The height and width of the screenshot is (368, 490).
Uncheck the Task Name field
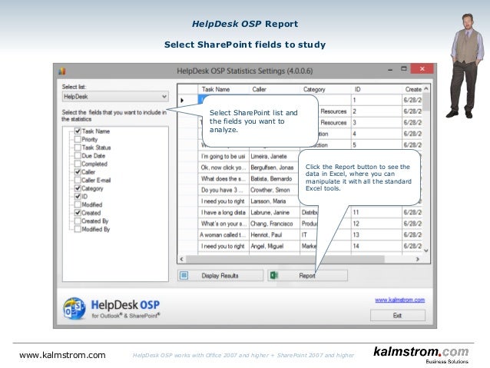[78, 131]
